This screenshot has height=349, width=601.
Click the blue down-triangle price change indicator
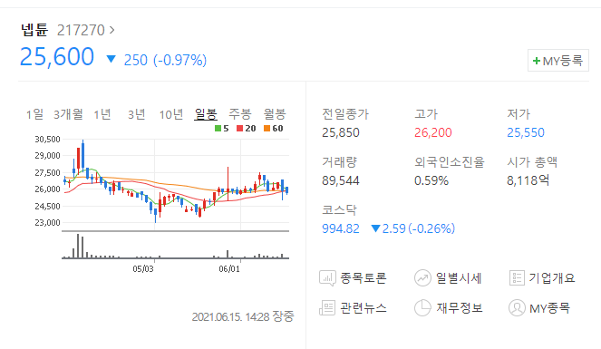point(111,59)
